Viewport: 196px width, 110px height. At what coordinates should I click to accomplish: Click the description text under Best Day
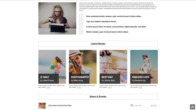[113, 86]
